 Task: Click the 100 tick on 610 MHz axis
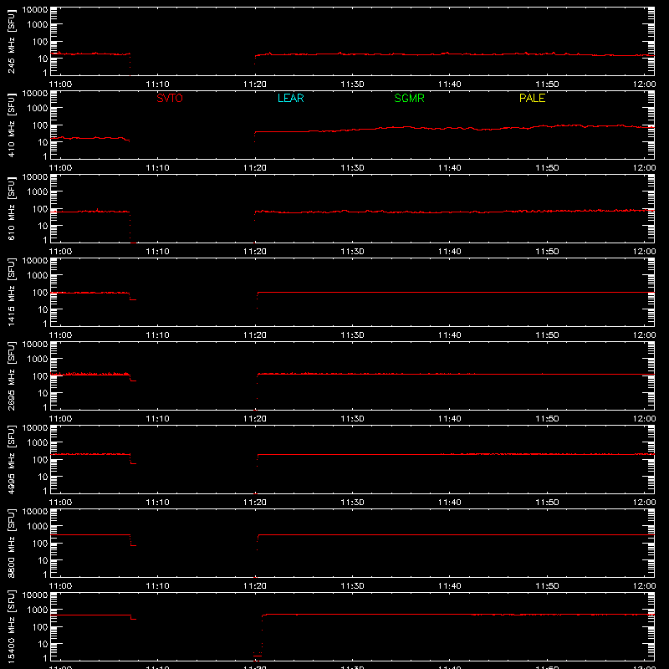click(40, 208)
